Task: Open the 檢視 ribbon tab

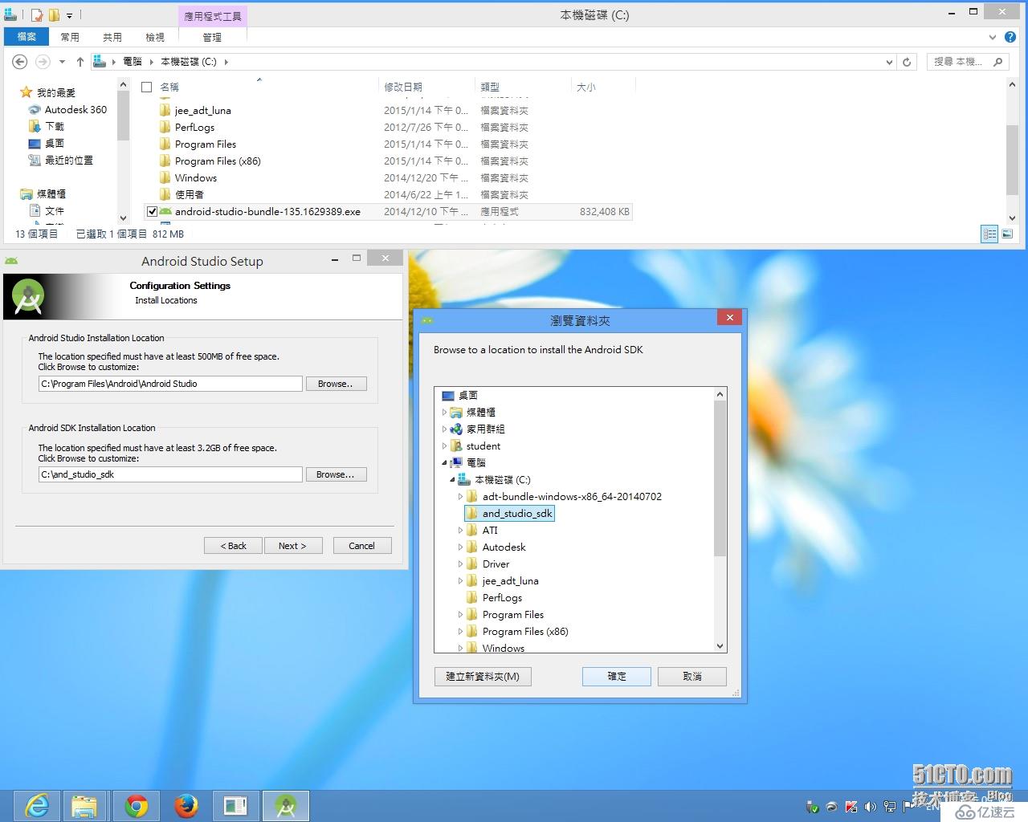Action: pyautogui.click(x=155, y=37)
